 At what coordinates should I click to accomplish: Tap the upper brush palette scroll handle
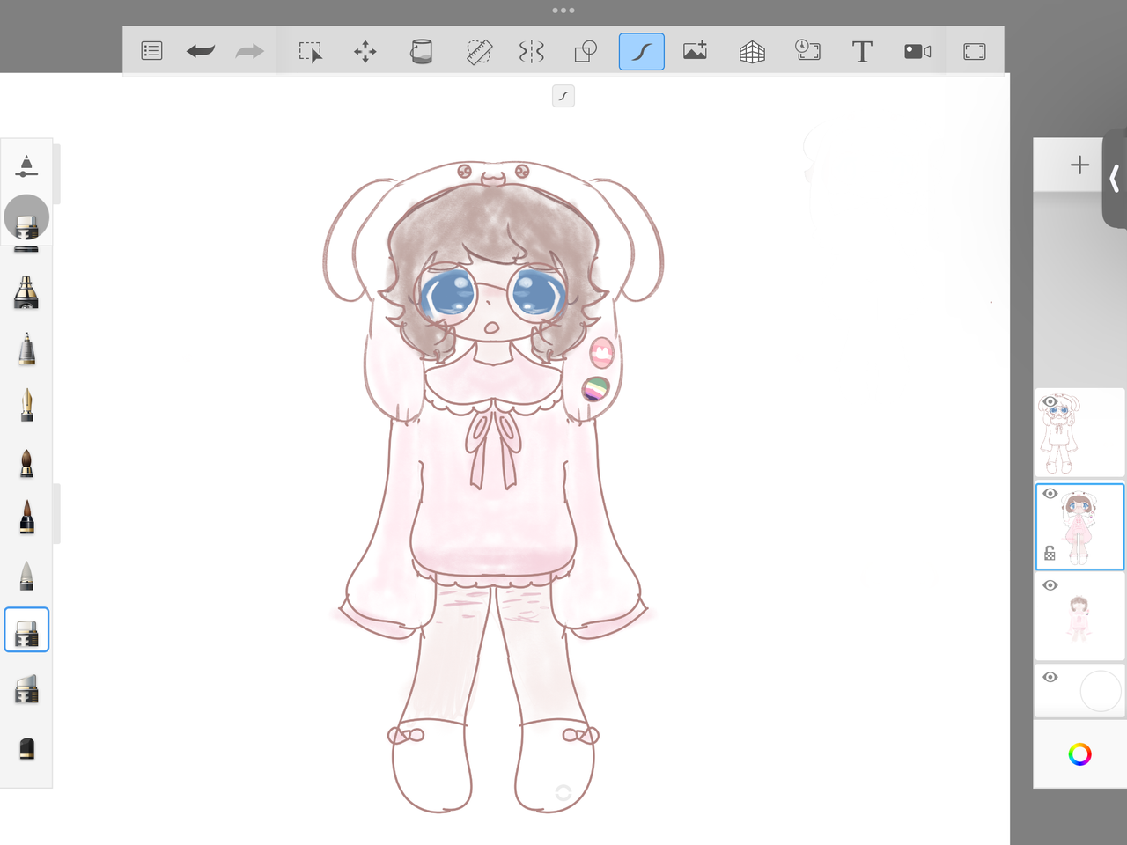click(56, 173)
